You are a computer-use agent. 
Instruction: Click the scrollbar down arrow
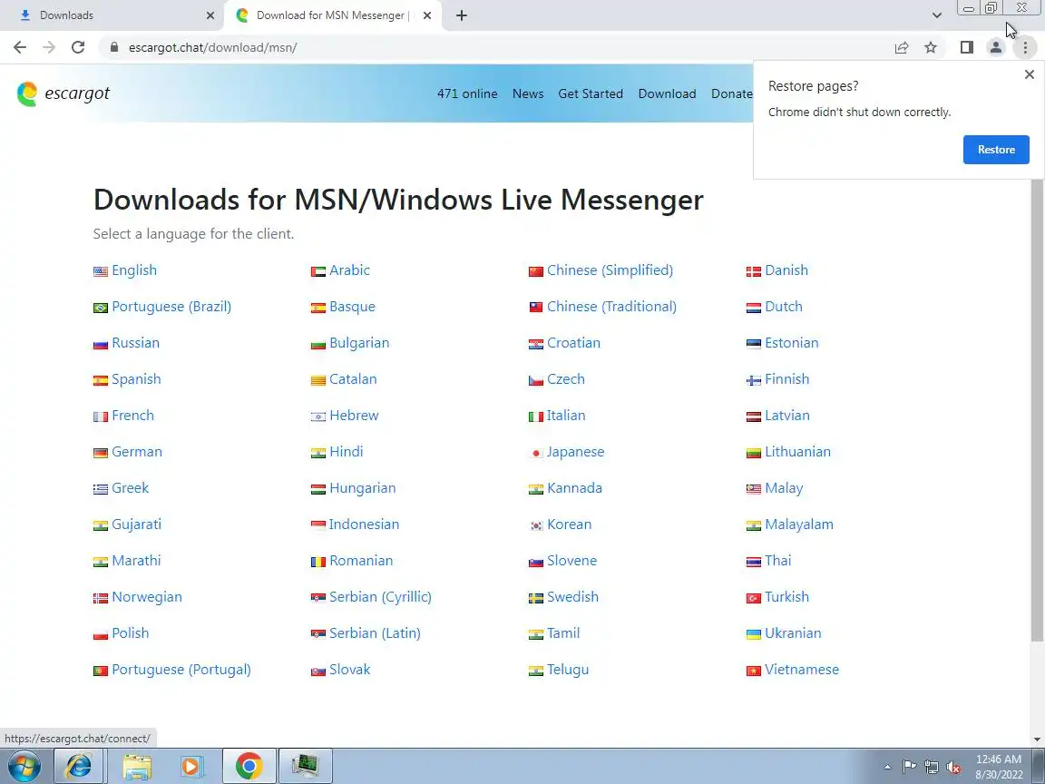[1037, 740]
